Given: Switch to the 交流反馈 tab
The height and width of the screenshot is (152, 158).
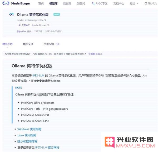Looking at the screenshot, I should [x=49, y=44].
